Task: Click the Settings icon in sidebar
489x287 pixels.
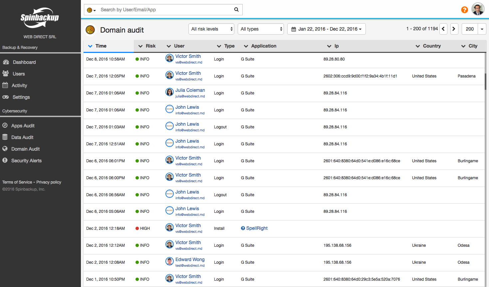Action: [x=6, y=97]
